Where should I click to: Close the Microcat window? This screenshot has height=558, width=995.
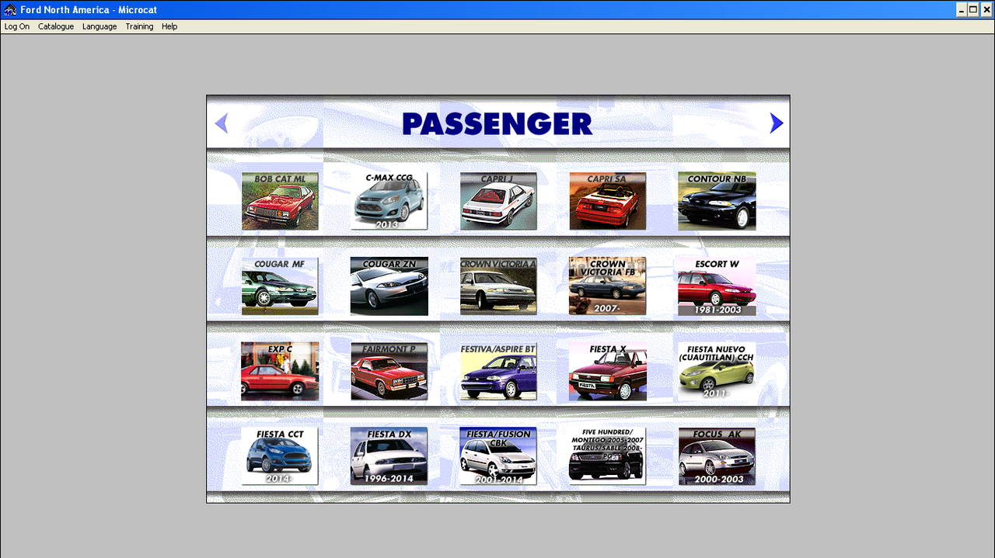(x=986, y=10)
